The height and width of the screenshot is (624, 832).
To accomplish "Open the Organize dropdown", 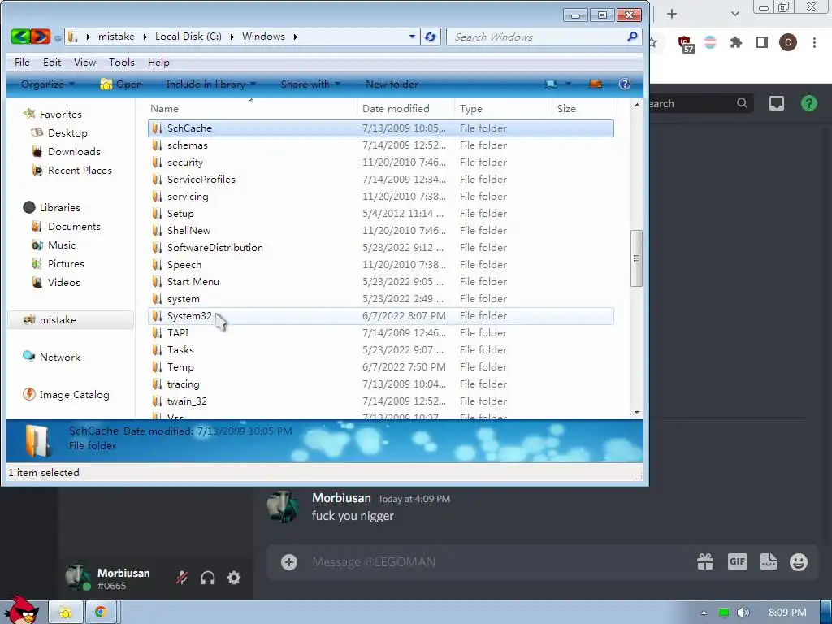I will click(47, 84).
